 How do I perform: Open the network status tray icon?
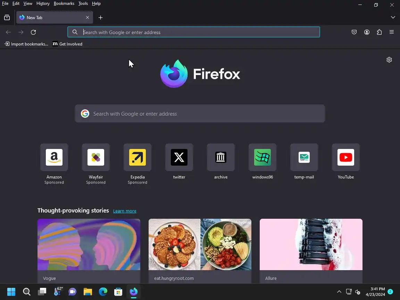[x=349, y=292]
